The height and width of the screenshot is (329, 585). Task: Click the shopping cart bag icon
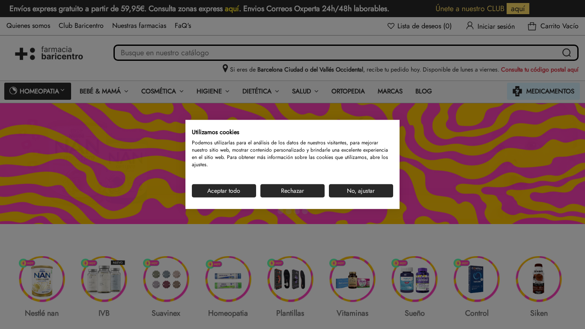coord(532,26)
